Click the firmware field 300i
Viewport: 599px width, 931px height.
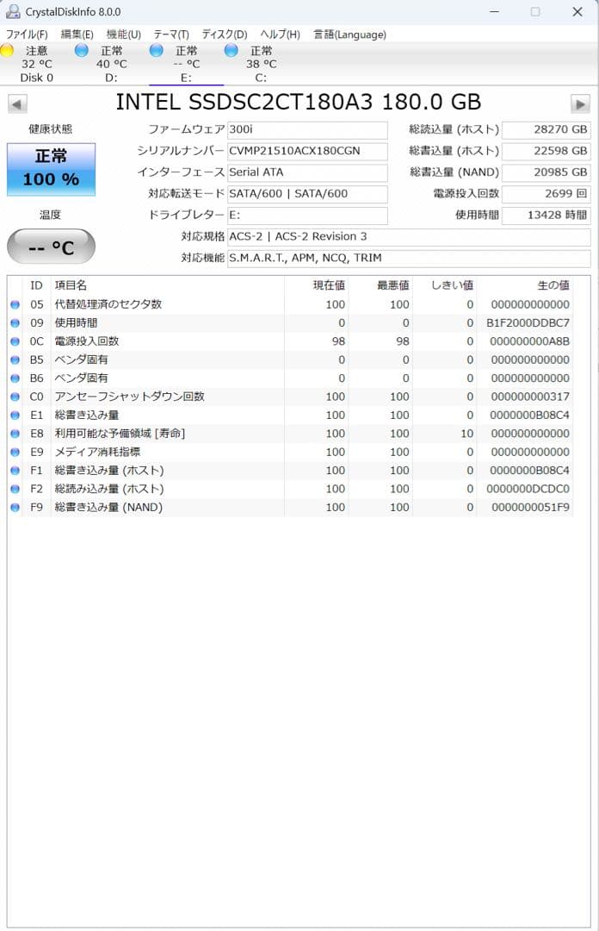tap(307, 129)
